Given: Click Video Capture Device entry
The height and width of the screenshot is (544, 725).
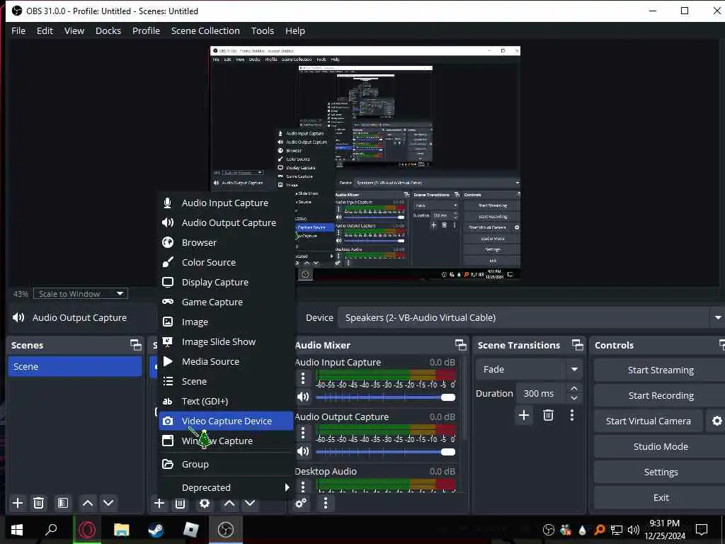Looking at the screenshot, I should [226, 421].
